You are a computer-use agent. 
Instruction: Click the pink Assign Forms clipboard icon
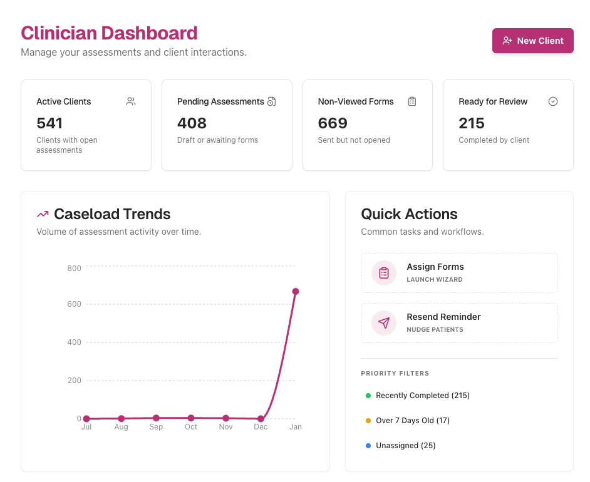pyautogui.click(x=383, y=273)
